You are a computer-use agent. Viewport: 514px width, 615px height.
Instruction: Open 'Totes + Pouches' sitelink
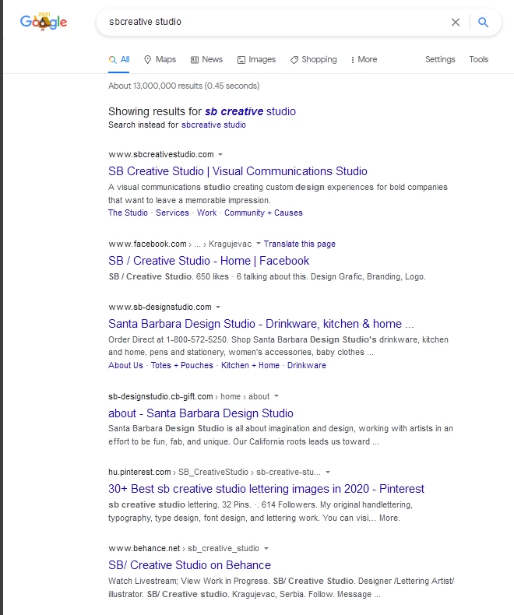coord(182,365)
